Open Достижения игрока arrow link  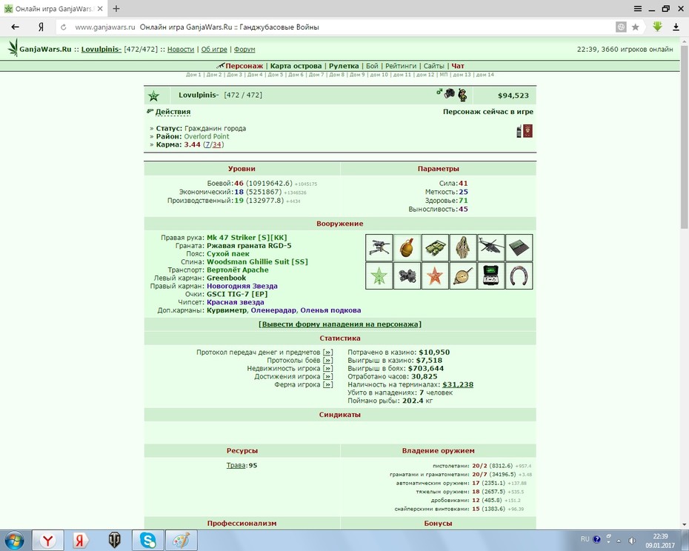(x=327, y=376)
